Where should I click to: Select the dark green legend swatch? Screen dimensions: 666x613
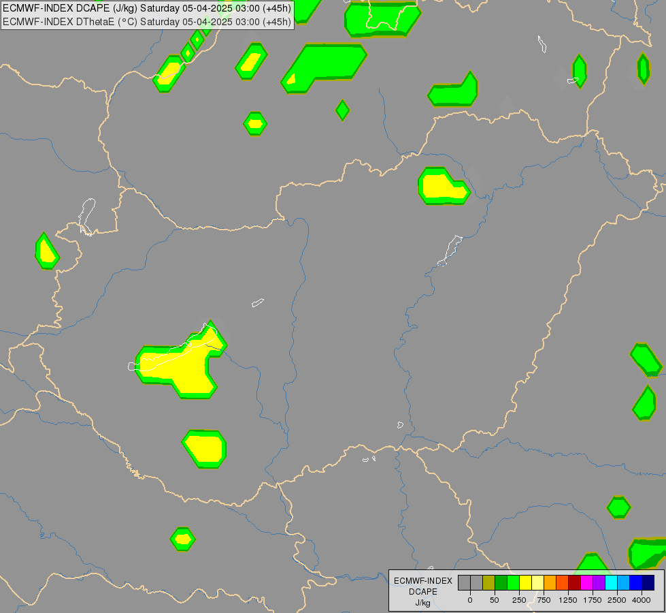pos(501,583)
